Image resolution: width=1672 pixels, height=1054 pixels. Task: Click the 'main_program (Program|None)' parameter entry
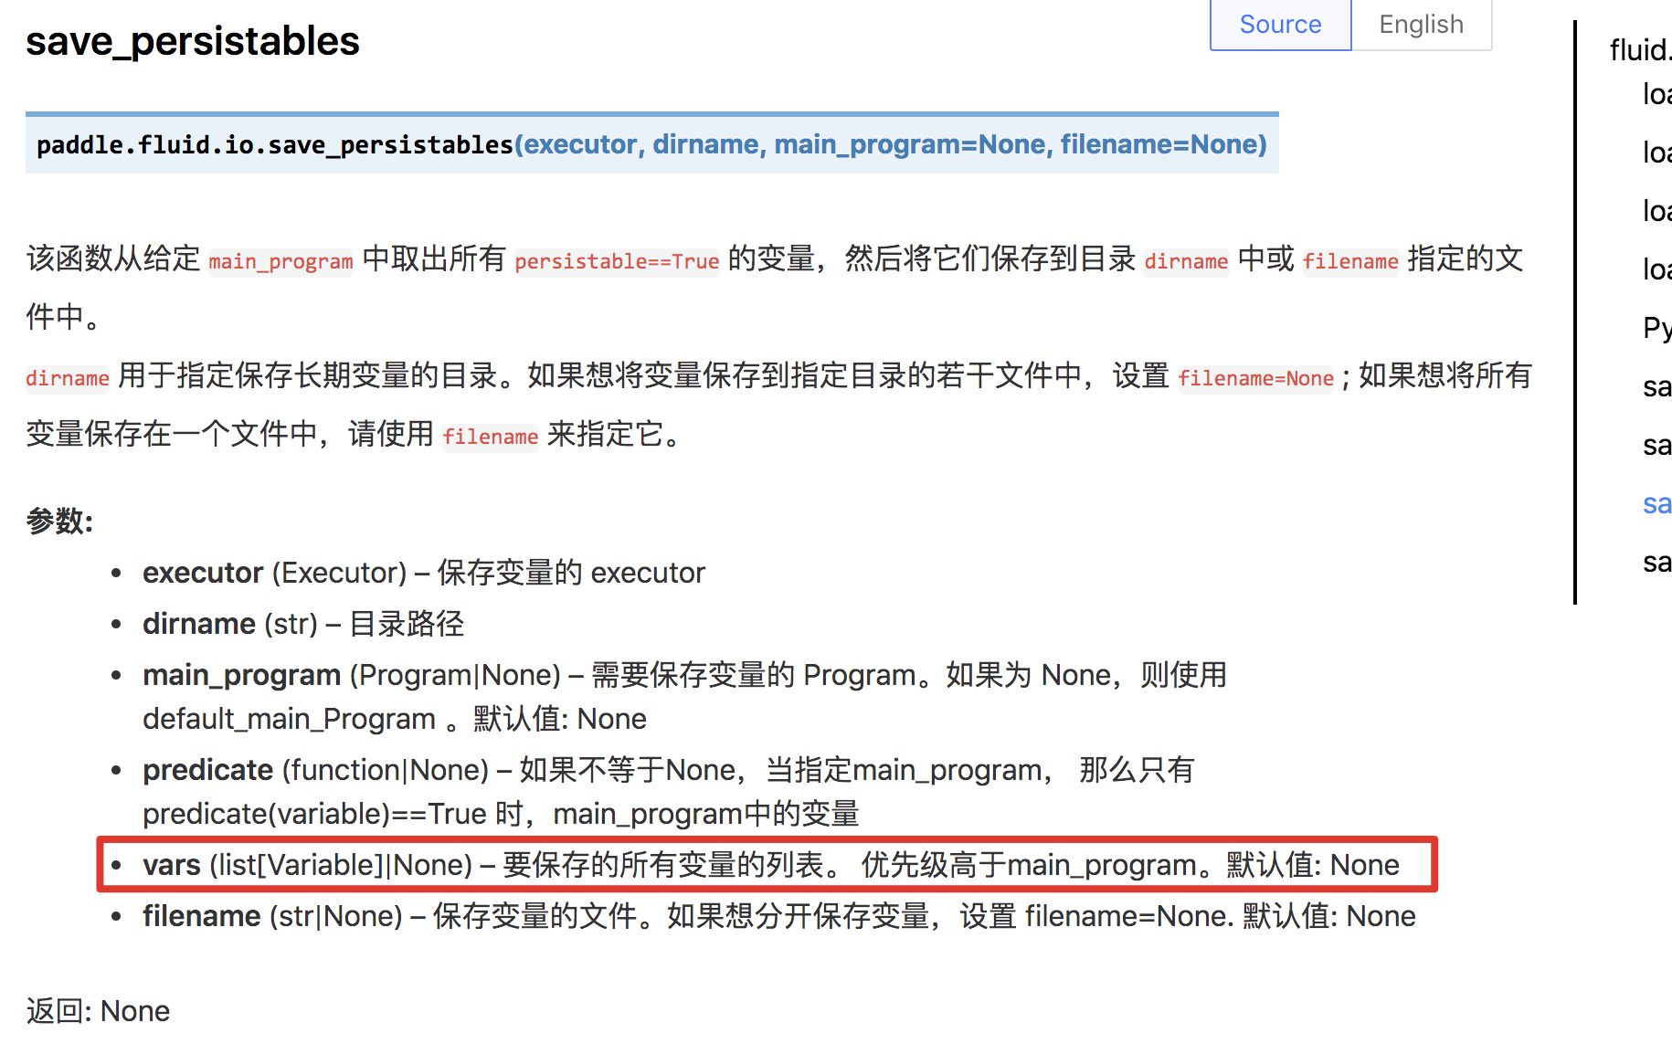point(685,697)
